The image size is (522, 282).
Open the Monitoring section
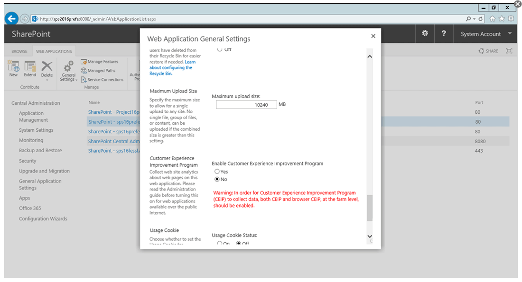(x=31, y=140)
